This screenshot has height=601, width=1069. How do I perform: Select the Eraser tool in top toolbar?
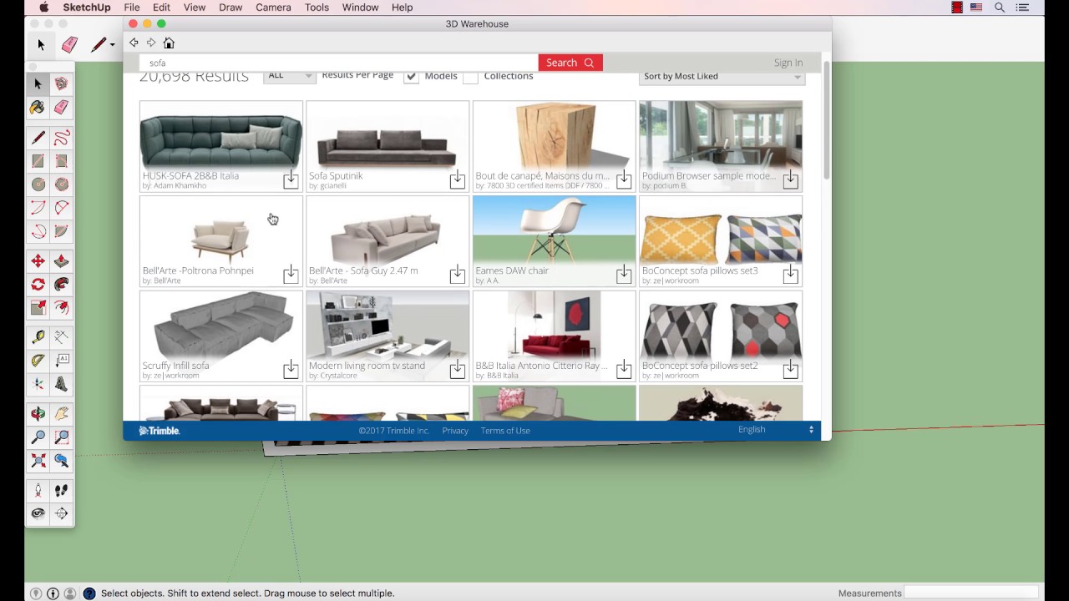coord(69,44)
